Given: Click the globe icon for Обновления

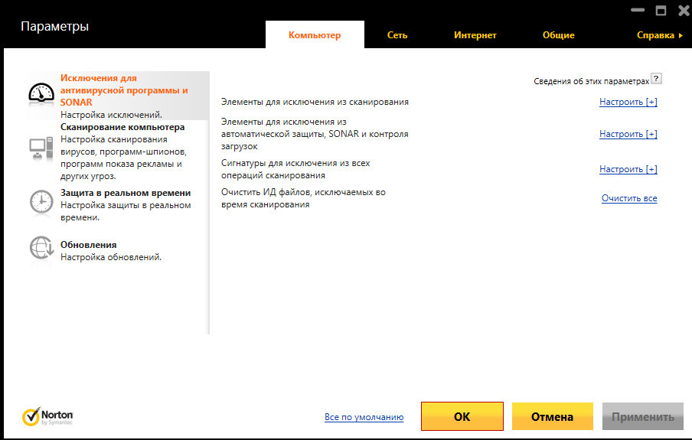Looking at the screenshot, I should pyautogui.click(x=41, y=248).
